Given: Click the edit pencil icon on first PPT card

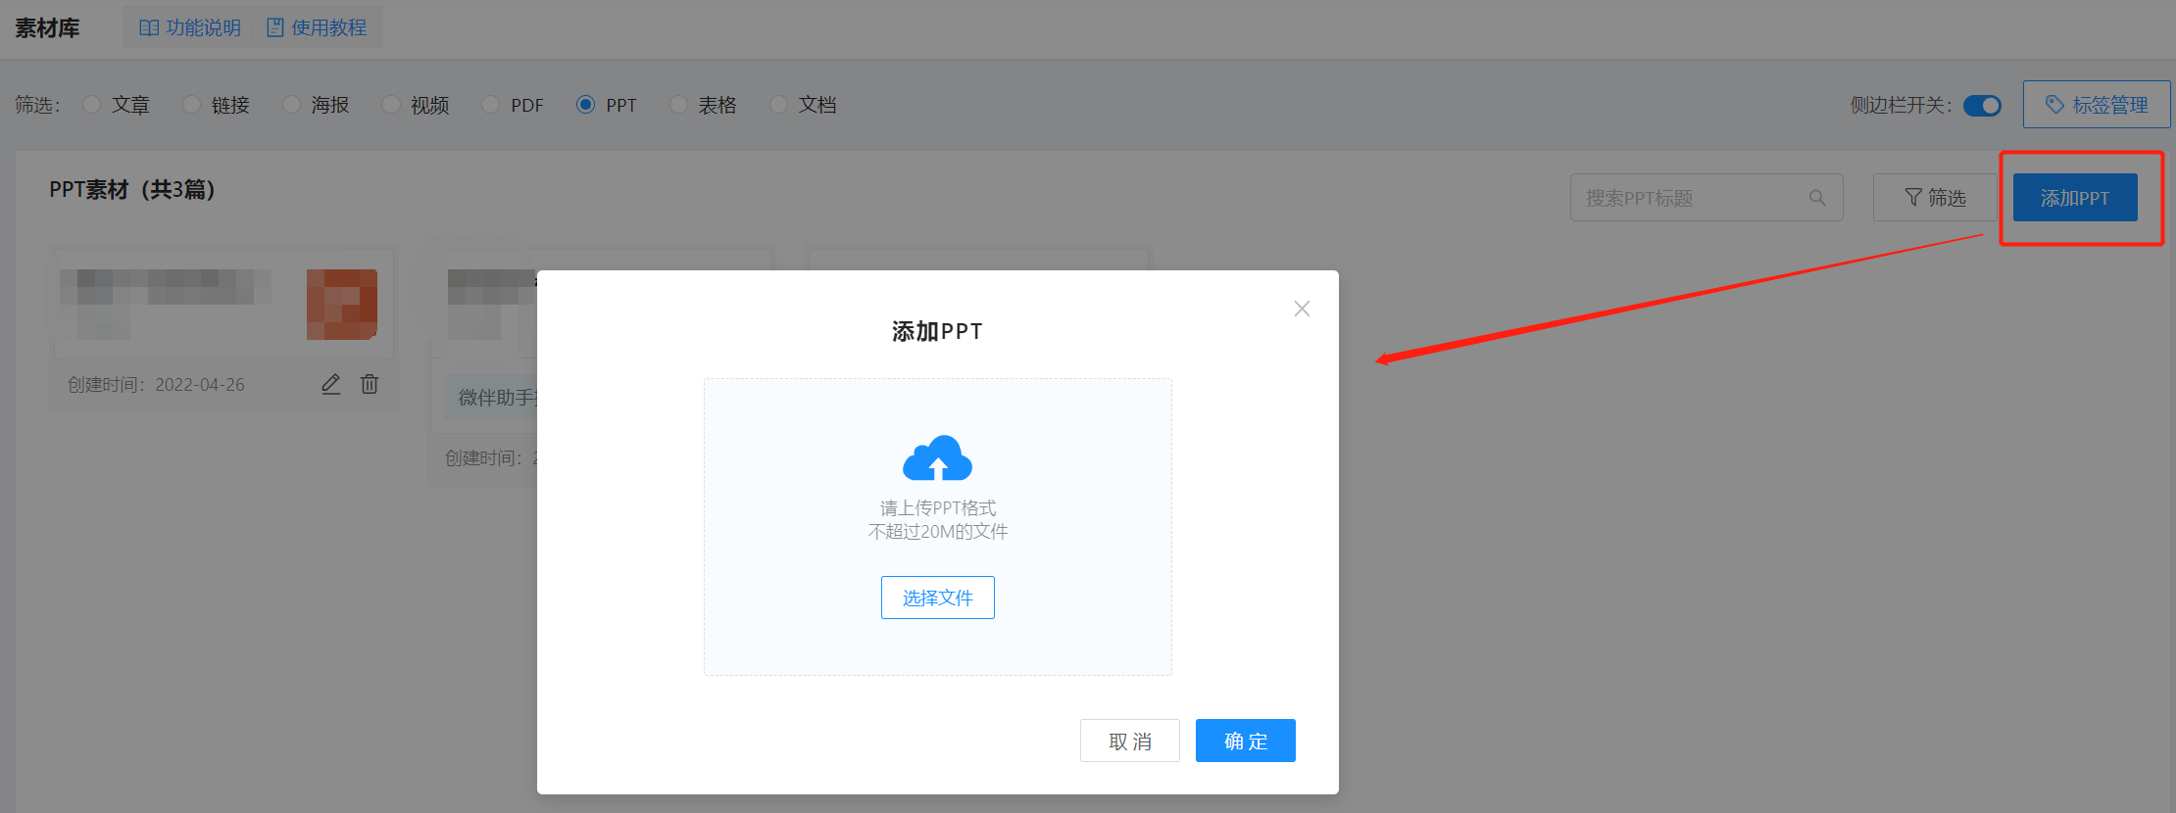Looking at the screenshot, I should (x=331, y=384).
